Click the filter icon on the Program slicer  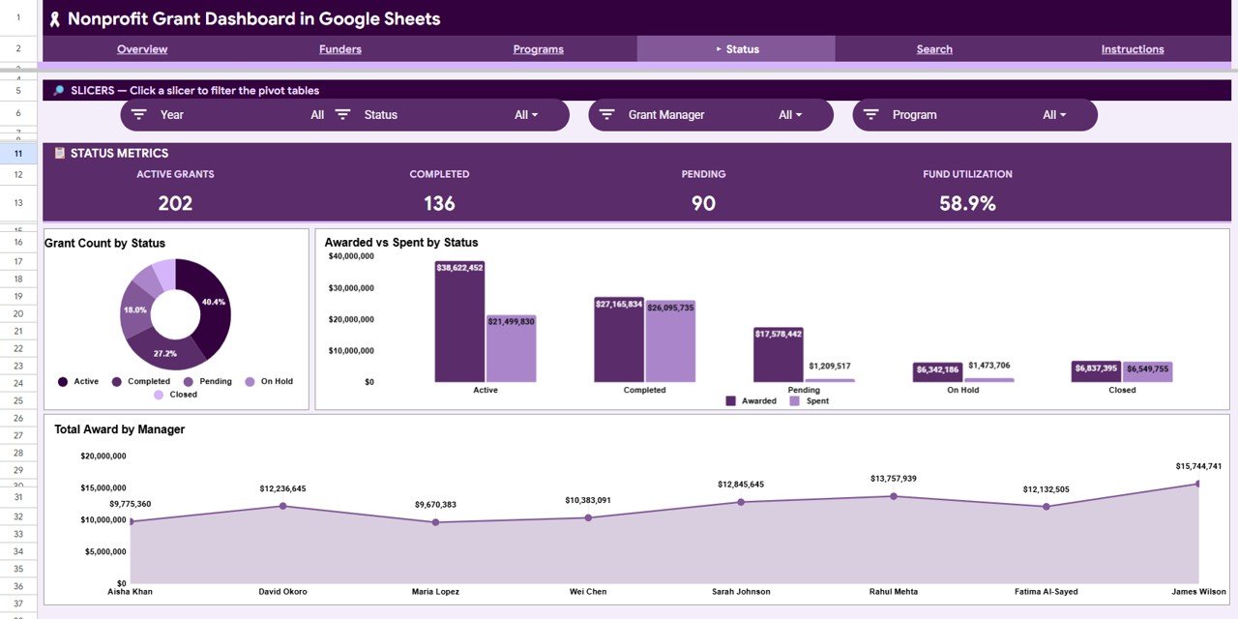click(x=870, y=114)
